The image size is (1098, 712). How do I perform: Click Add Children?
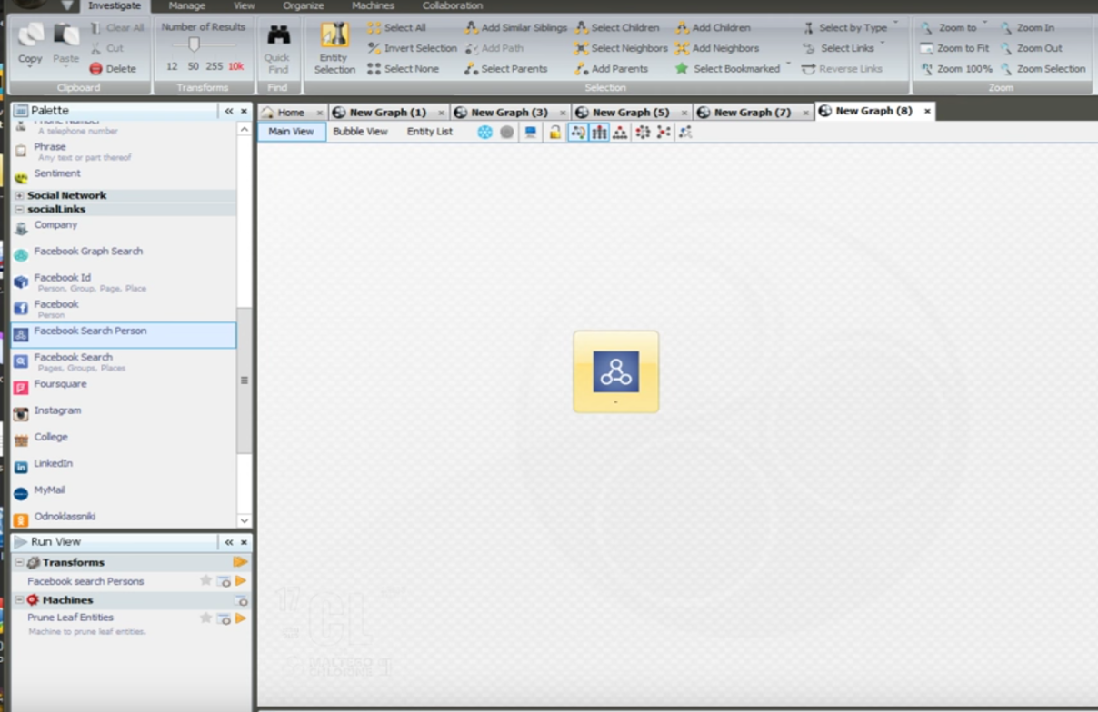(x=714, y=28)
